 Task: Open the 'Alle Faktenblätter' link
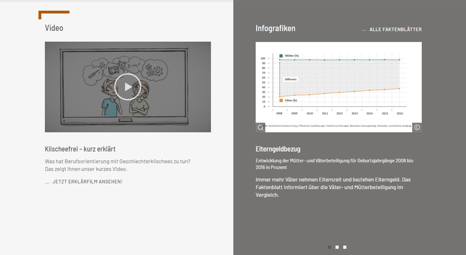click(395, 29)
